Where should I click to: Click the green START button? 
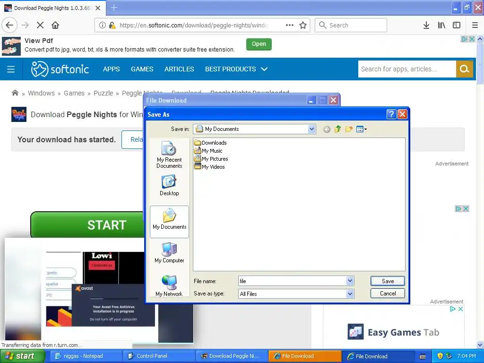tap(87, 225)
